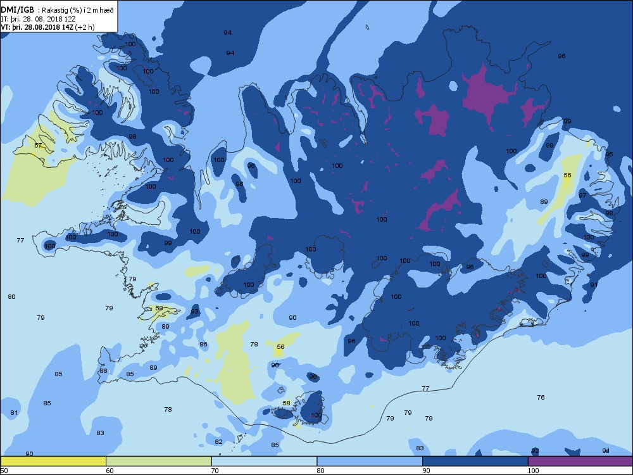Click the '88' style '89' value next to the '97'

click(544, 202)
